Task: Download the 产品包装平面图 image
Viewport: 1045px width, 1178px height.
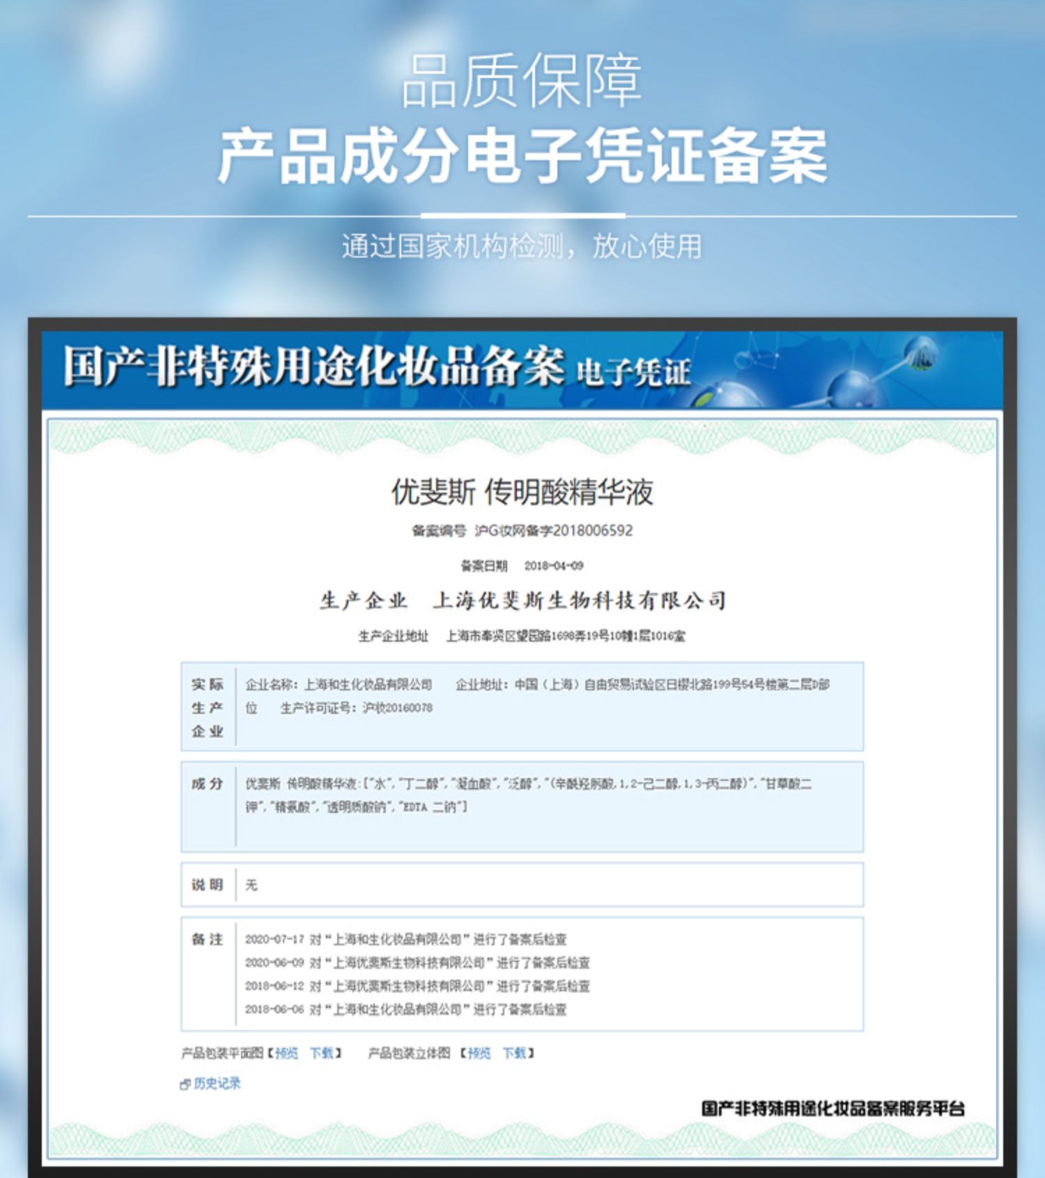Action: point(321,1053)
